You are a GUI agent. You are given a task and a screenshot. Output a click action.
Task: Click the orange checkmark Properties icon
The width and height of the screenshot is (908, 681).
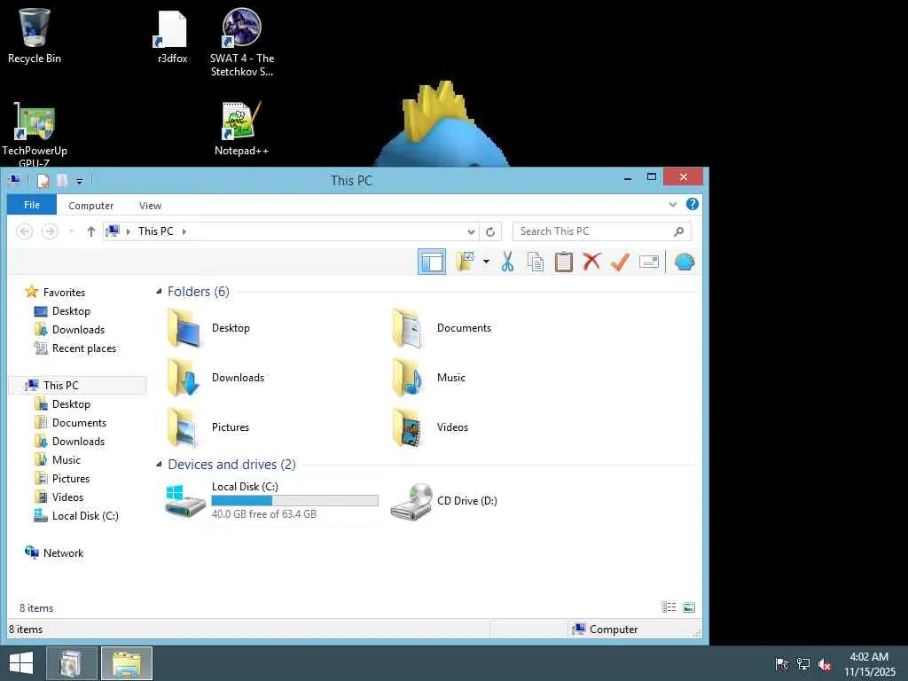[620, 262]
